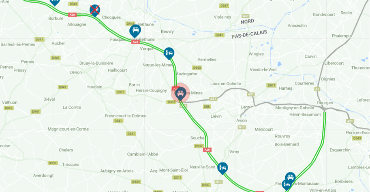The height and width of the screenshot is (192, 370).
Task: Click the Hénin-Beaumont town label
Action: click(x=305, y=114)
